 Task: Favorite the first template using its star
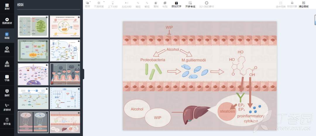pyautogui.click(x=47, y=18)
